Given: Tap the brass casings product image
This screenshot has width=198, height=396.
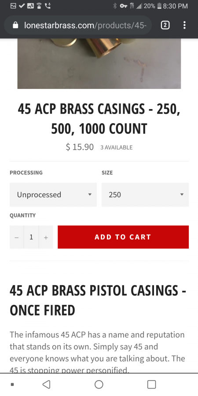Looking at the screenshot, I should [99, 63].
